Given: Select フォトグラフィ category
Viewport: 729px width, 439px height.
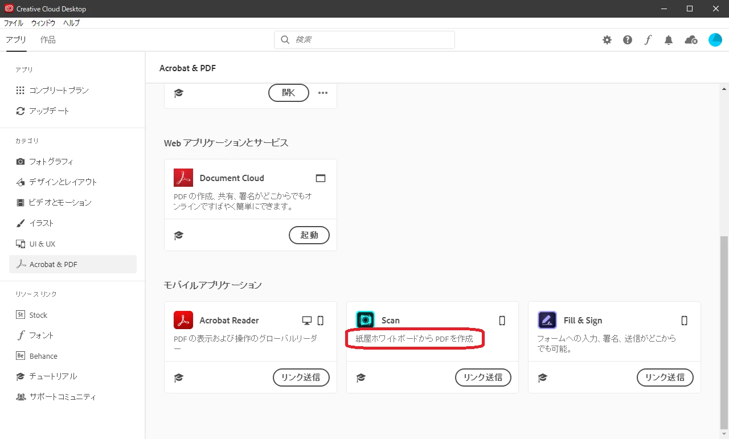Looking at the screenshot, I should click(73, 162).
